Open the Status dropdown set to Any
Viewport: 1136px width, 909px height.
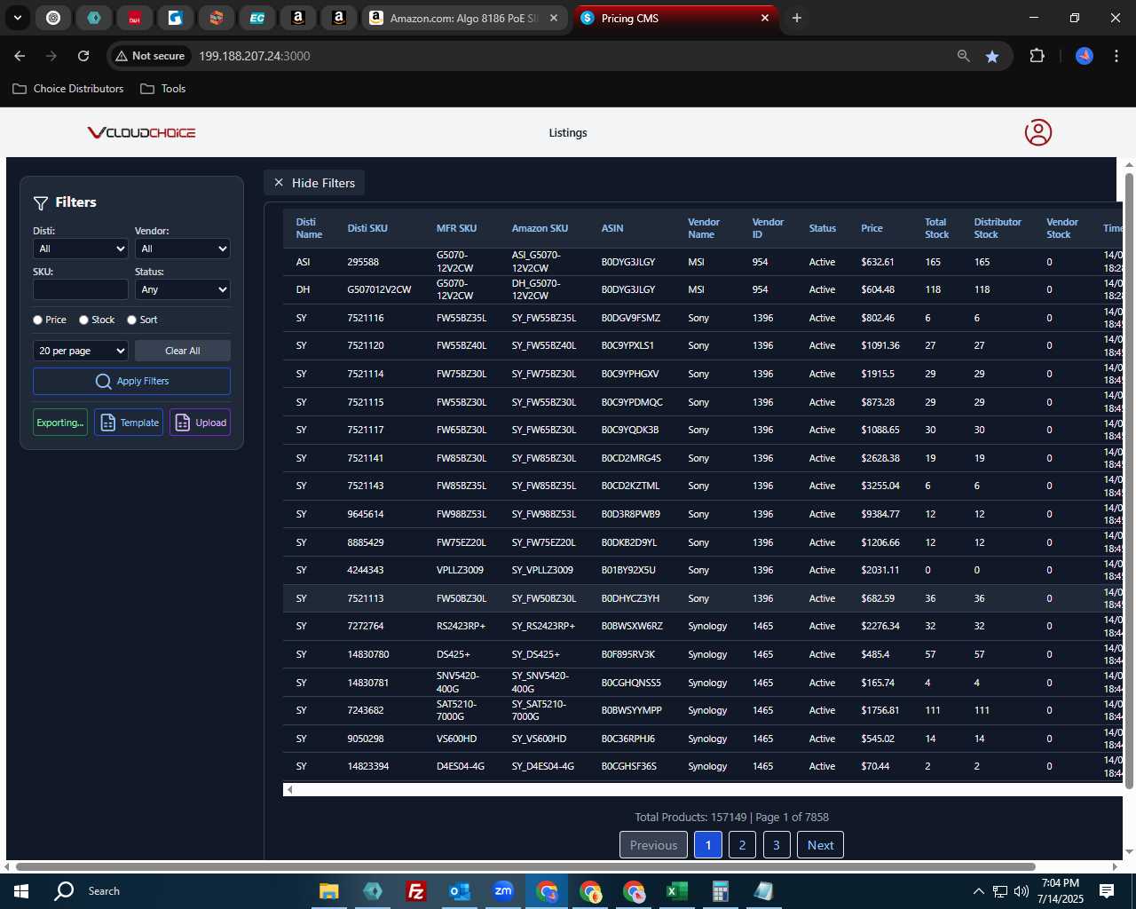click(183, 289)
